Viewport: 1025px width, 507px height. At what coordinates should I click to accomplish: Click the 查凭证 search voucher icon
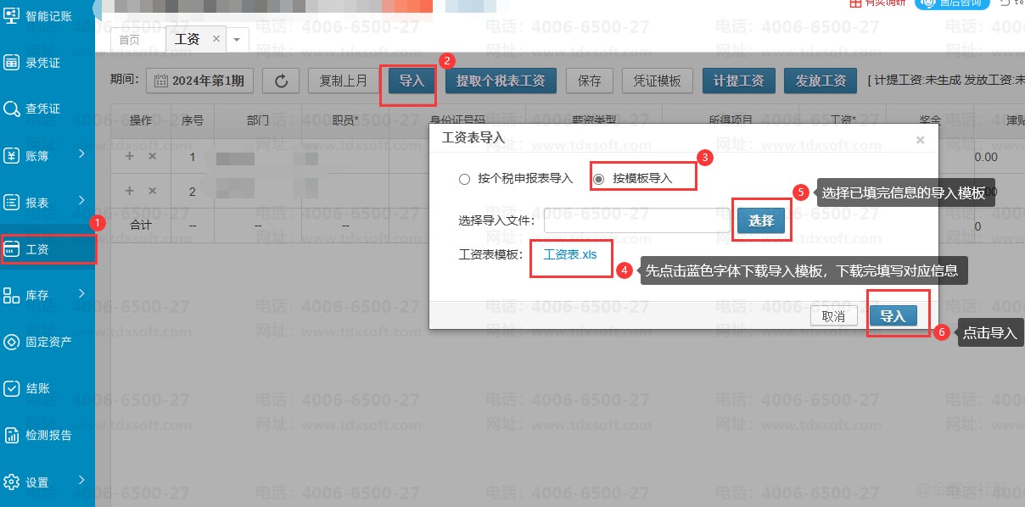point(12,109)
